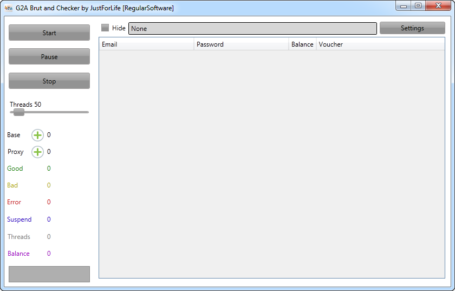This screenshot has width=455, height=291.
Task: Click the Base label
Action: point(14,135)
